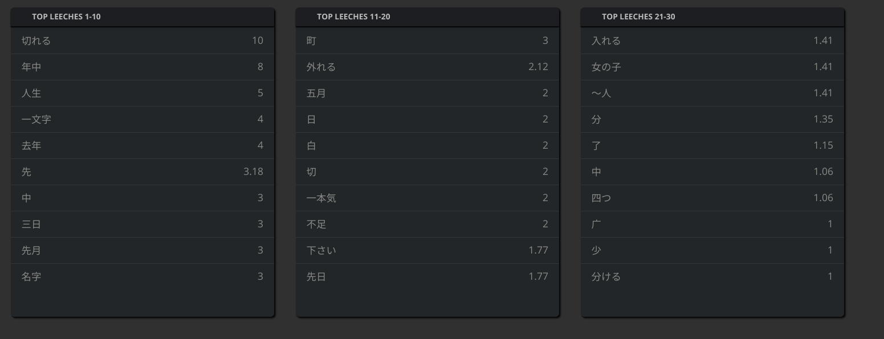Click the TOP LEECHES 1-10 header
884x339 pixels.
pos(66,17)
